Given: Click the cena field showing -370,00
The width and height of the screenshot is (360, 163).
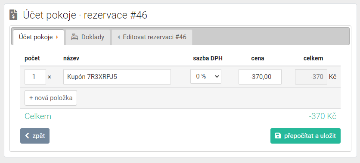Looking at the screenshot, I should (x=260, y=77).
